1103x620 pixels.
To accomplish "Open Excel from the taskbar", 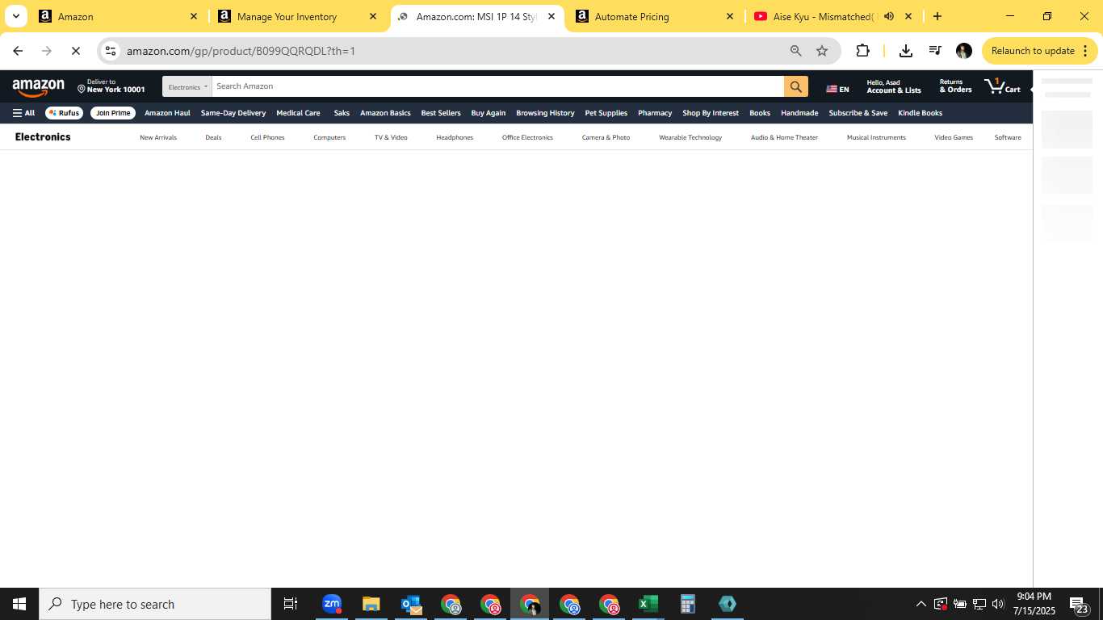I will (x=648, y=604).
